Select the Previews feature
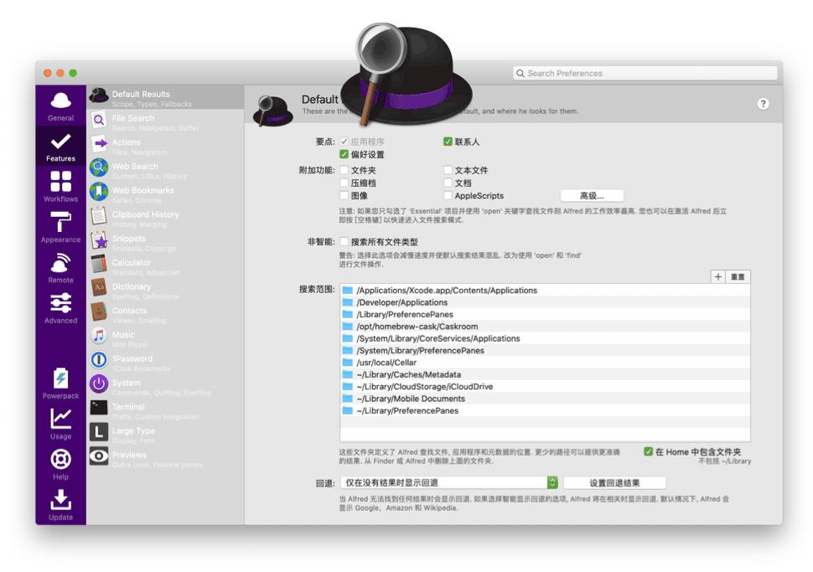 pos(165,459)
